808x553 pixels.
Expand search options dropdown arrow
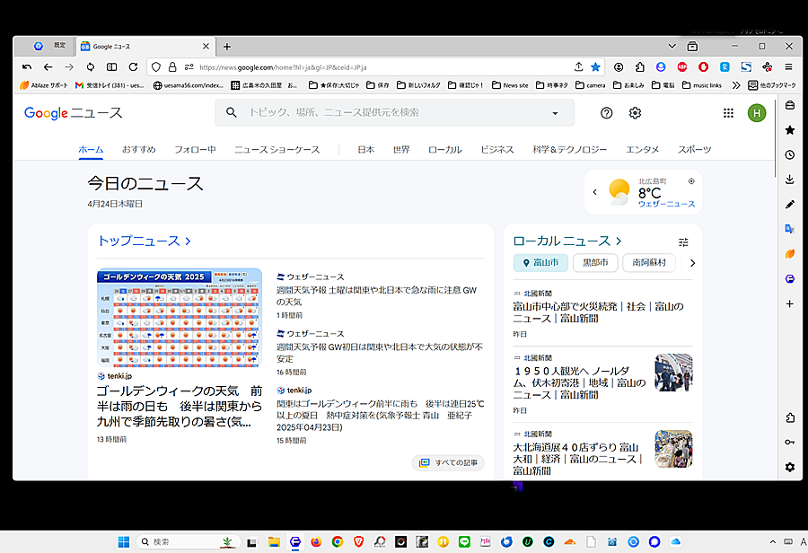(555, 113)
